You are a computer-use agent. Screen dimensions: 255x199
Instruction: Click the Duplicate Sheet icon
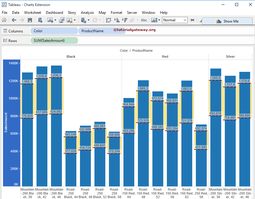coord(62,20)
